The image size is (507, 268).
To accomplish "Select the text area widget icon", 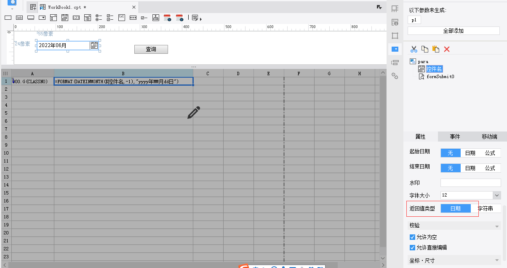I will click(122, 17).
